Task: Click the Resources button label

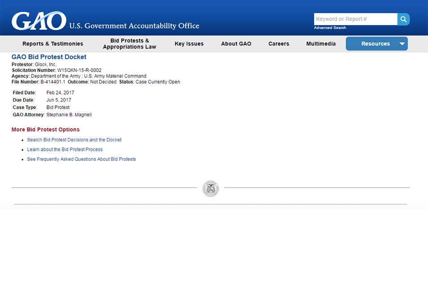Action: [376, 43]
